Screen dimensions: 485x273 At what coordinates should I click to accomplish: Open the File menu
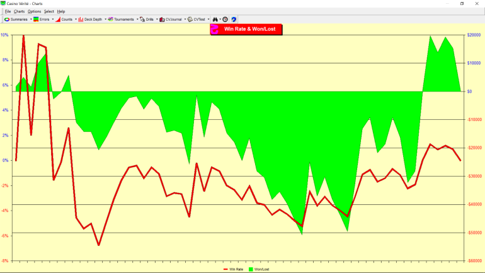click(8, 11)
